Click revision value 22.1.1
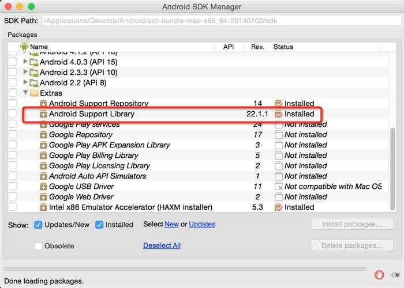The width and height of the screenshot is (404, 288). pyautogui.click(x=257, y=114)
